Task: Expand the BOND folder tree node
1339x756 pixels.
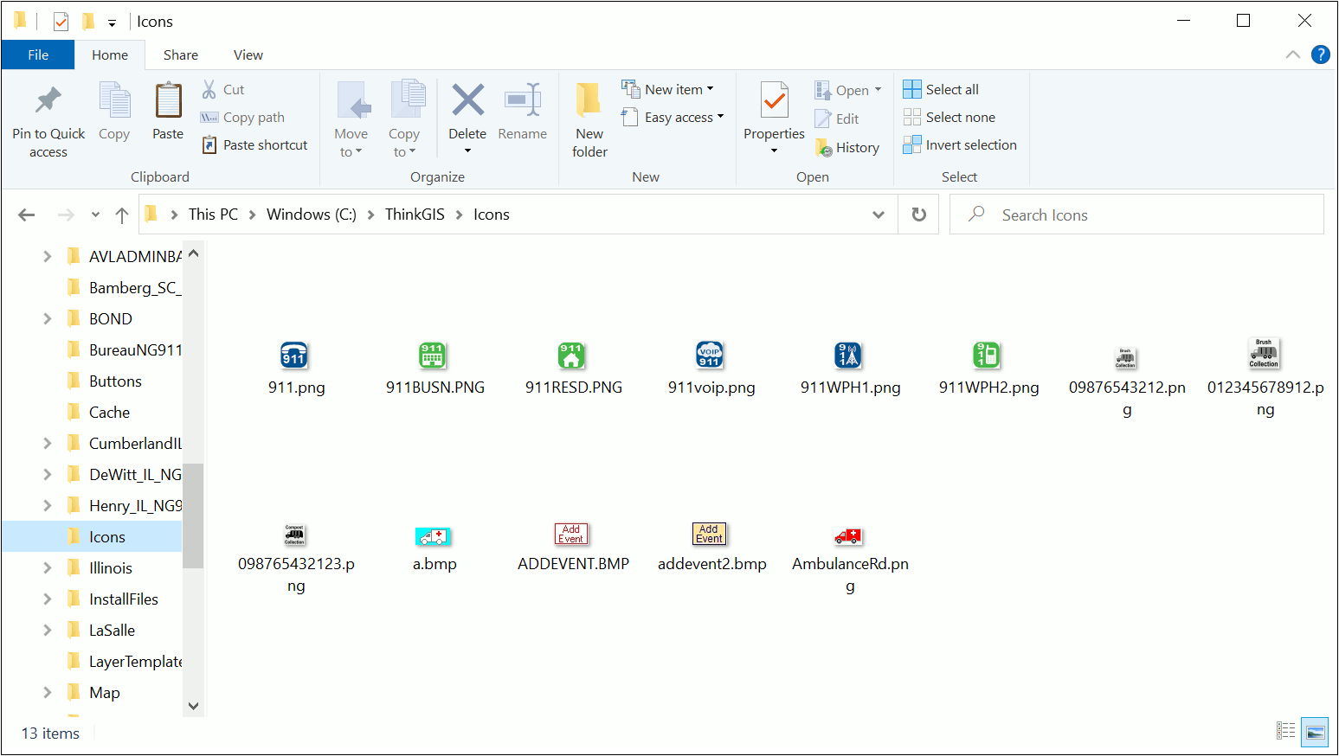Action: coord(48,319)
